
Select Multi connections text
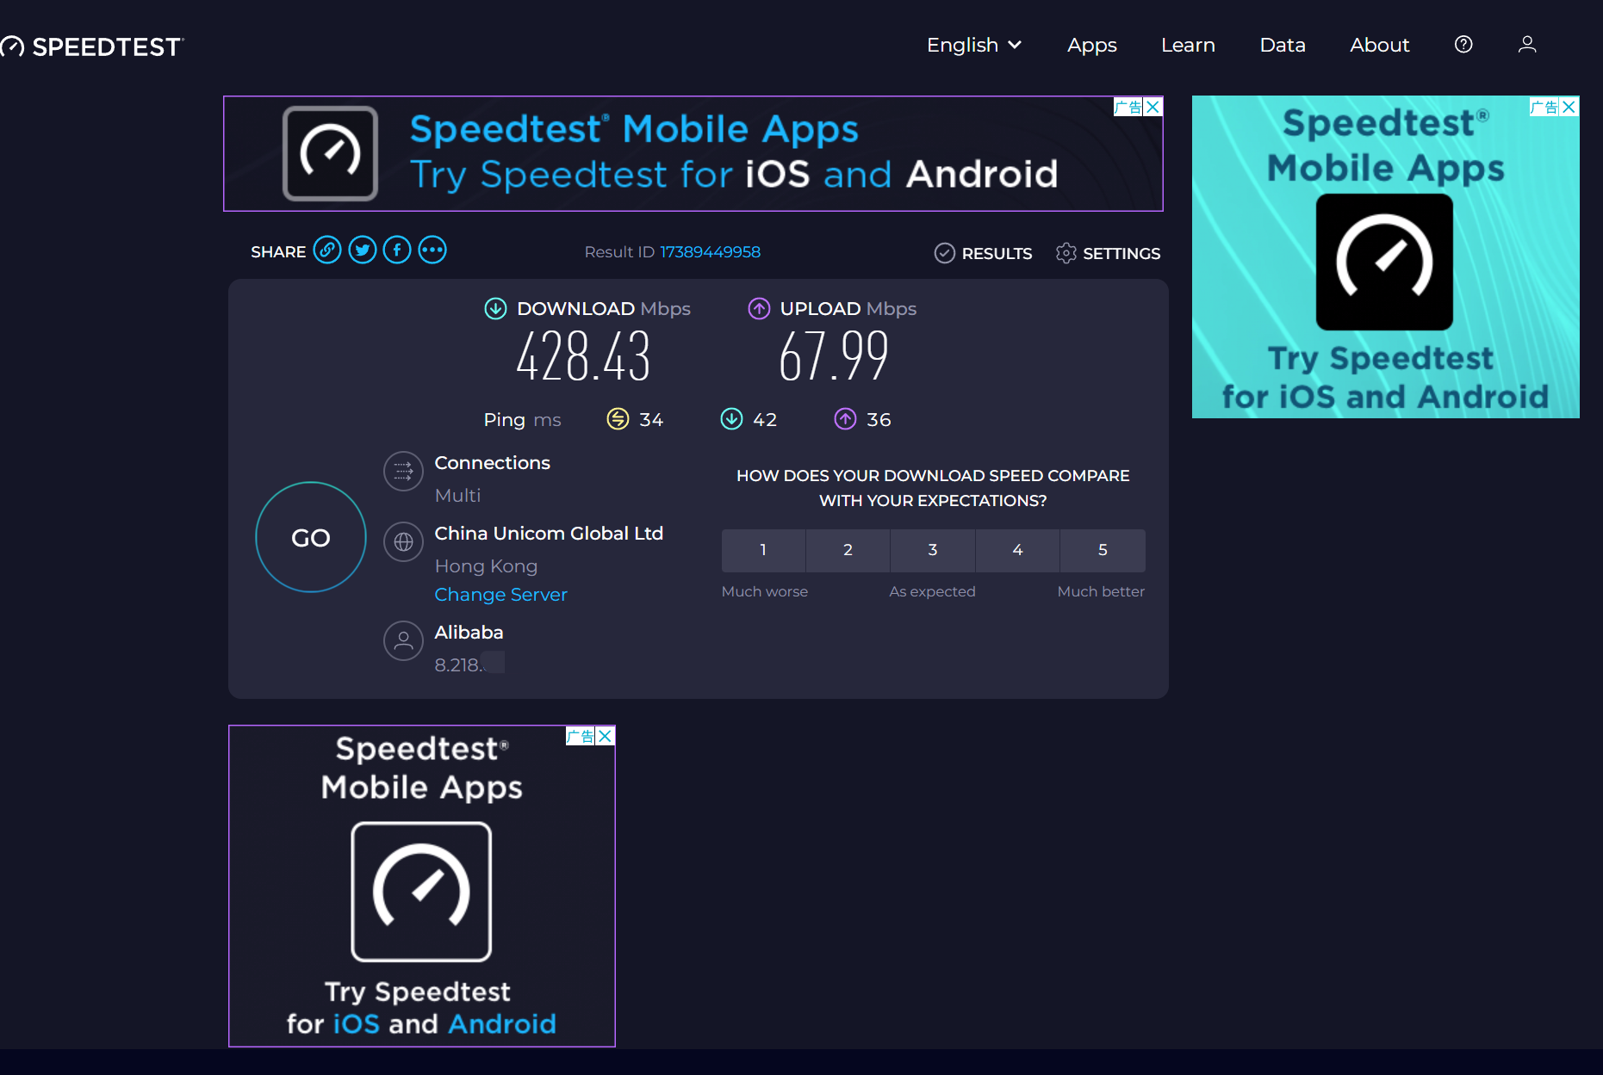pyautogui.click(x=457, y=496)
